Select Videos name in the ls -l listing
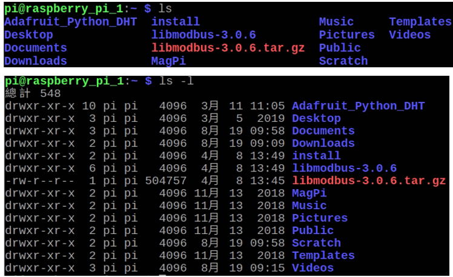 click(313, 268)
